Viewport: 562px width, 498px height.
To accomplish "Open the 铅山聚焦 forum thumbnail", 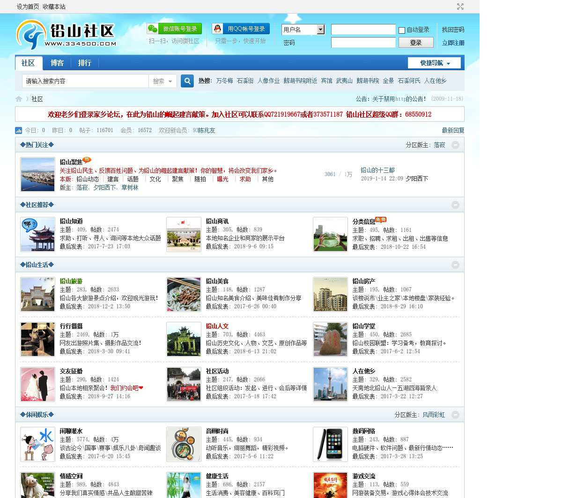I will point(37,175).
